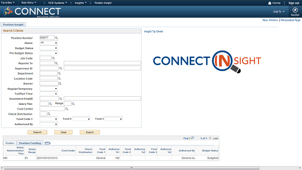Click the Home icon link
This screenshot has width=302, height=170.
coord(274,3)
